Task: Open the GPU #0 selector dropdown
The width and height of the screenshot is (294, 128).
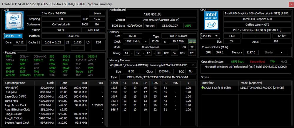Action: coord(210,36)
